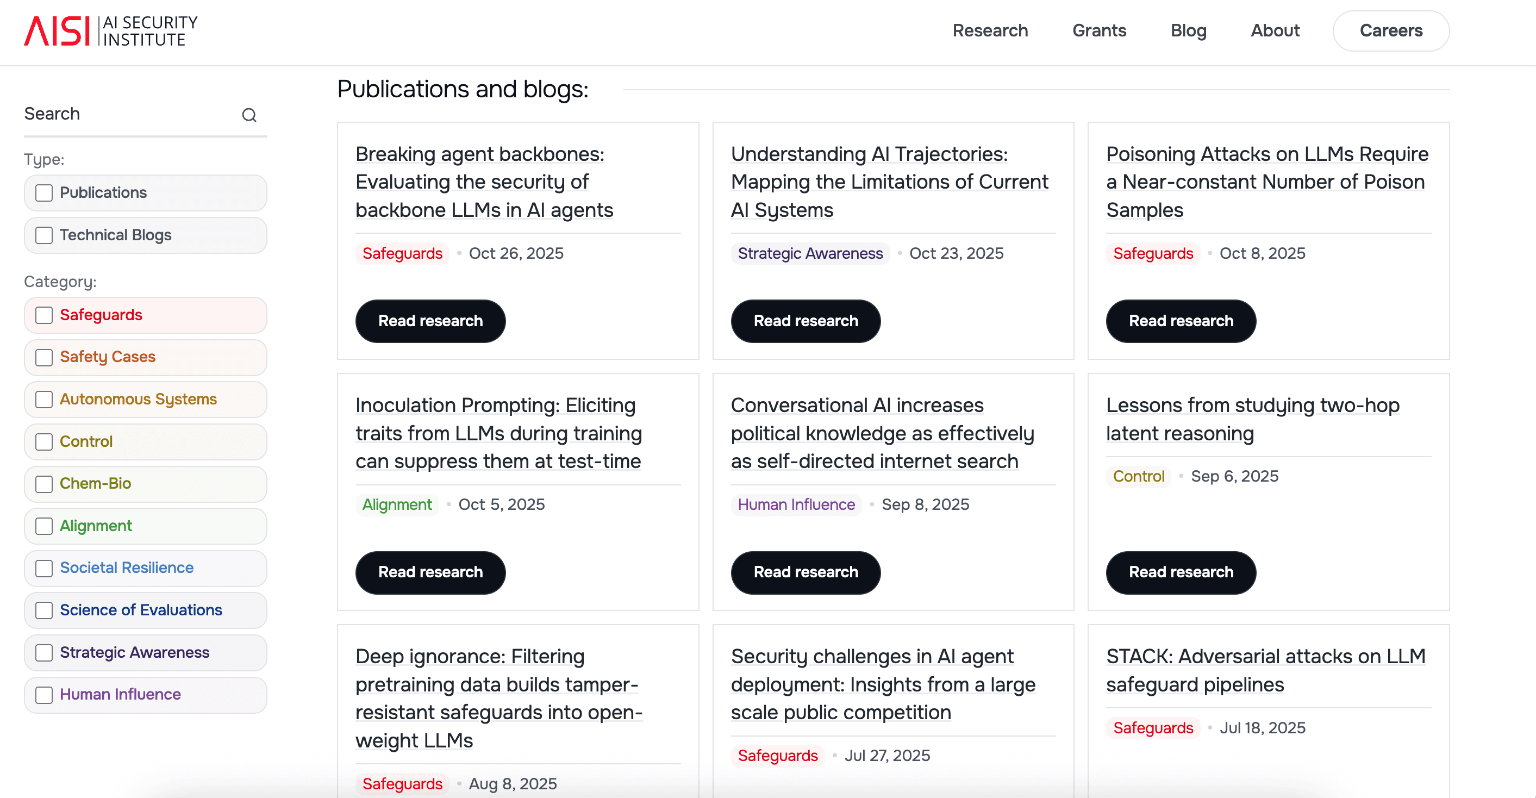Open Poisoning Attacks on LLMs article title
The image size is (1536, 798).
(x=1266, y=182)
